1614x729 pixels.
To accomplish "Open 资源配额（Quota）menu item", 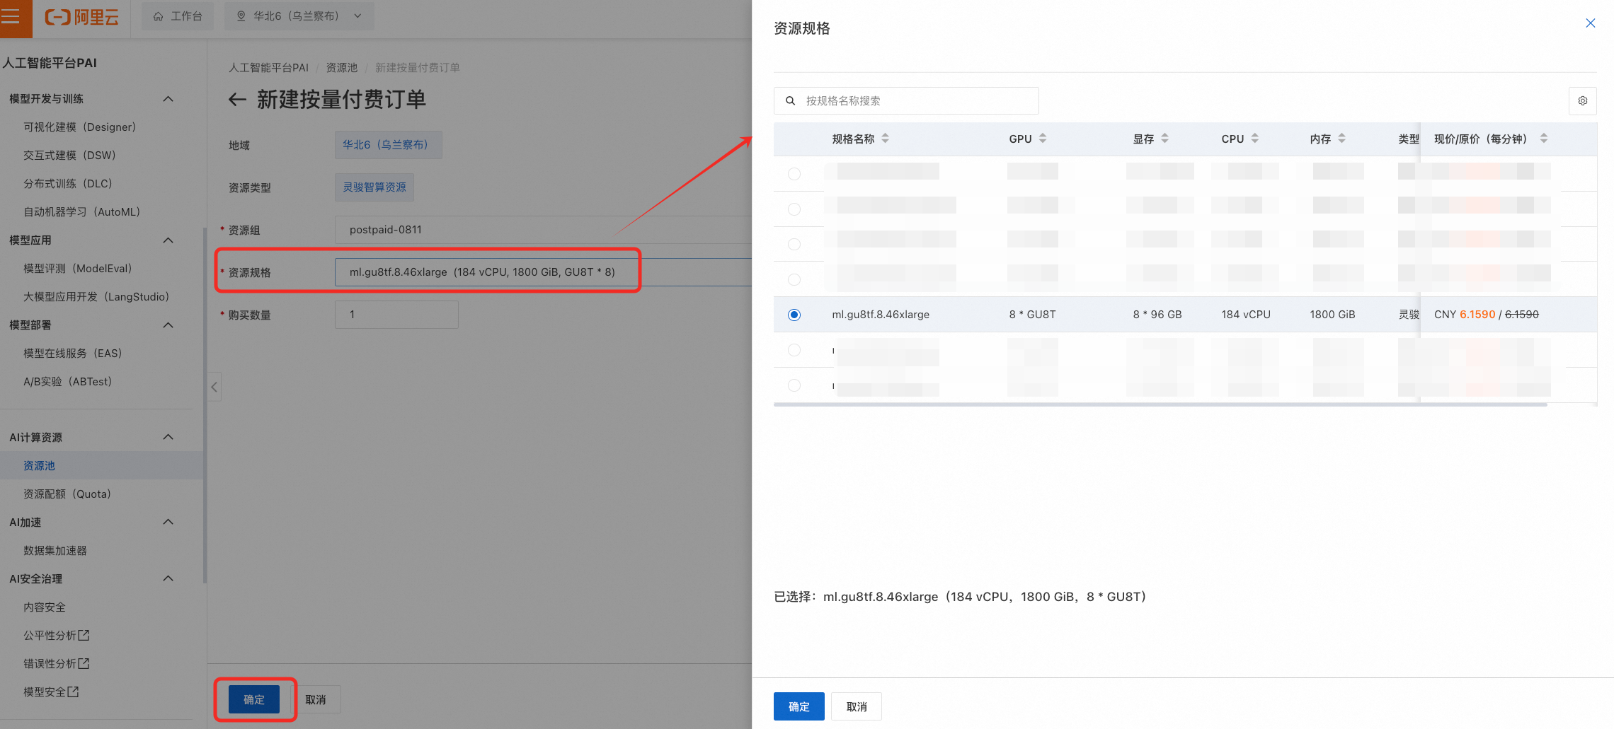I will pos(67,494).
